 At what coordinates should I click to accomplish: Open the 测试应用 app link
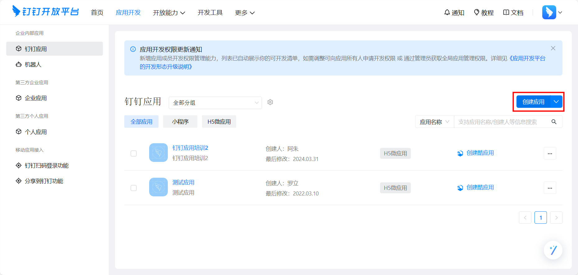coord(183,182)
